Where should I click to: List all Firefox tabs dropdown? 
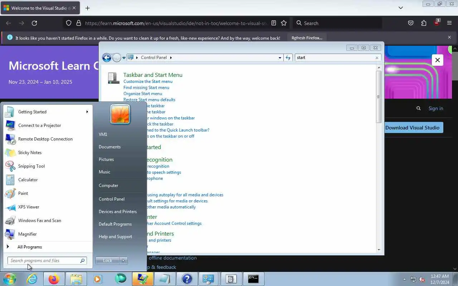point(401,8)
